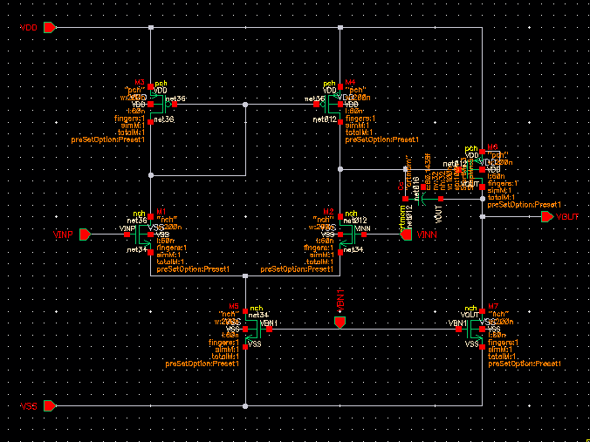The width and height of the screenshot is (590, 442).
Task: Select the VOUT output pin symbol
Action: click(547, 217)
